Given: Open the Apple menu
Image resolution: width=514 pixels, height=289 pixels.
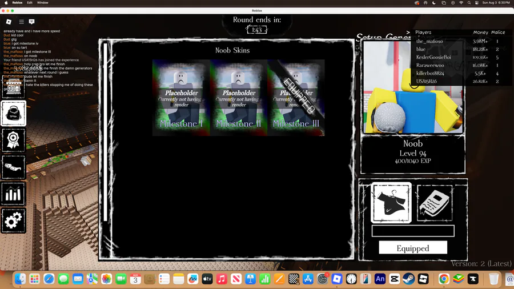Looking at the screenshot, I should 6,3.
